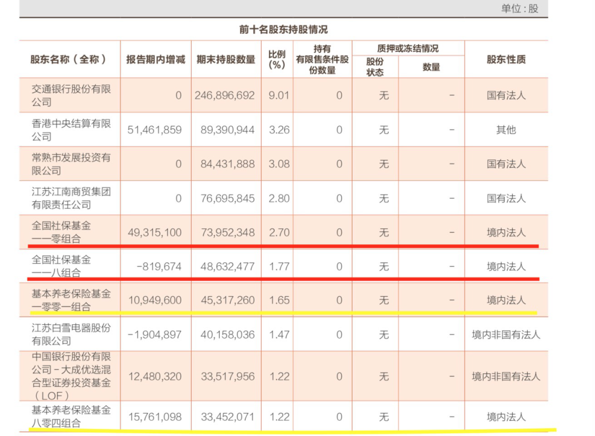Viewport: 595px width, 436px height.
Task: Click change value -1,904,897
Action: (x=154, y=335)
